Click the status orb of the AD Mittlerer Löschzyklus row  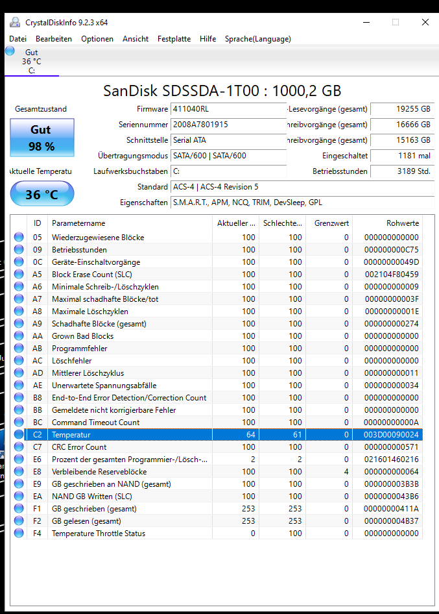19,373
